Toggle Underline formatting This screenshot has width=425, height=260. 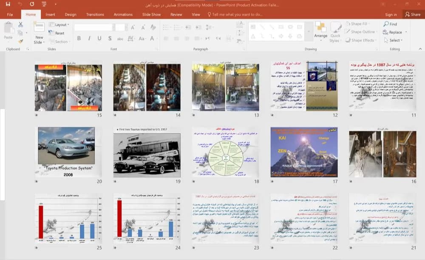click(99, 39)
